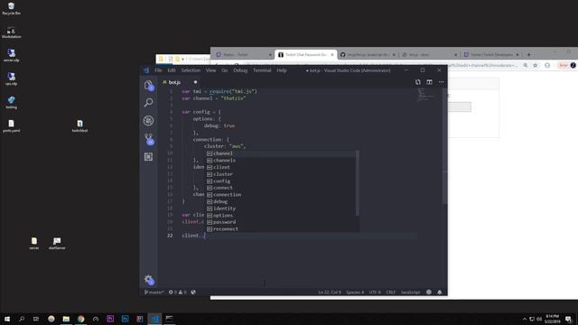578x325 pixels.
Task: Open Windows Start menu
Action: pos(7,319)
